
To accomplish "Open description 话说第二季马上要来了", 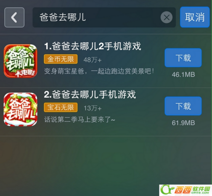I will coord(80,119).
